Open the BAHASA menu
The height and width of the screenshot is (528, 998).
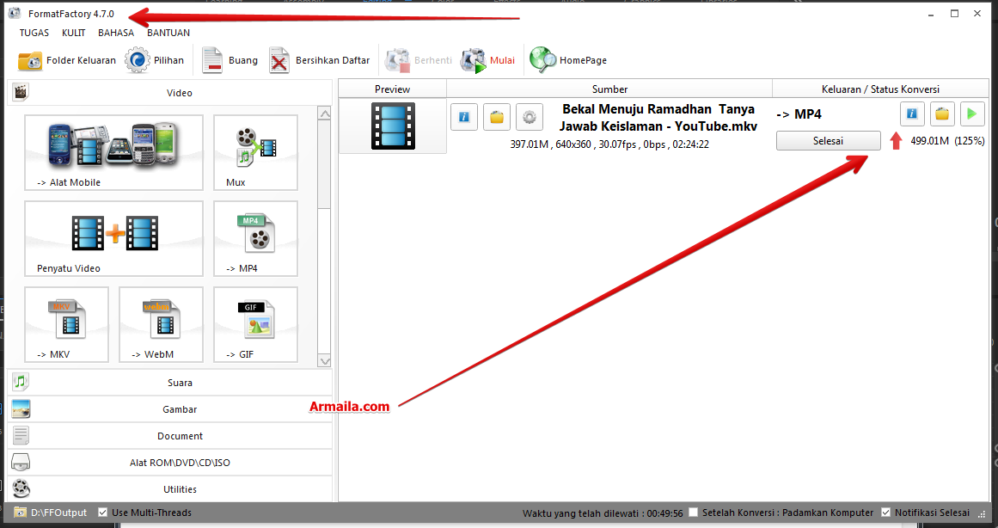point(116,33)
